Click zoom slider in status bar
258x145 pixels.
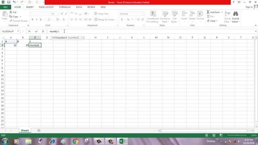coord(237,135)
